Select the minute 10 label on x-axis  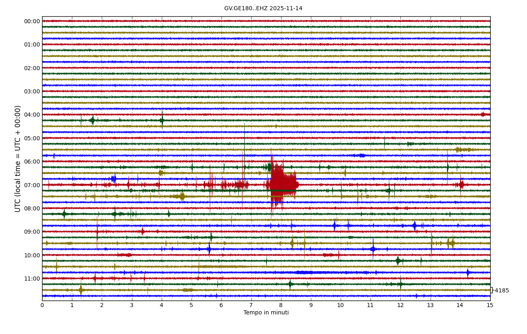point(341,305)
